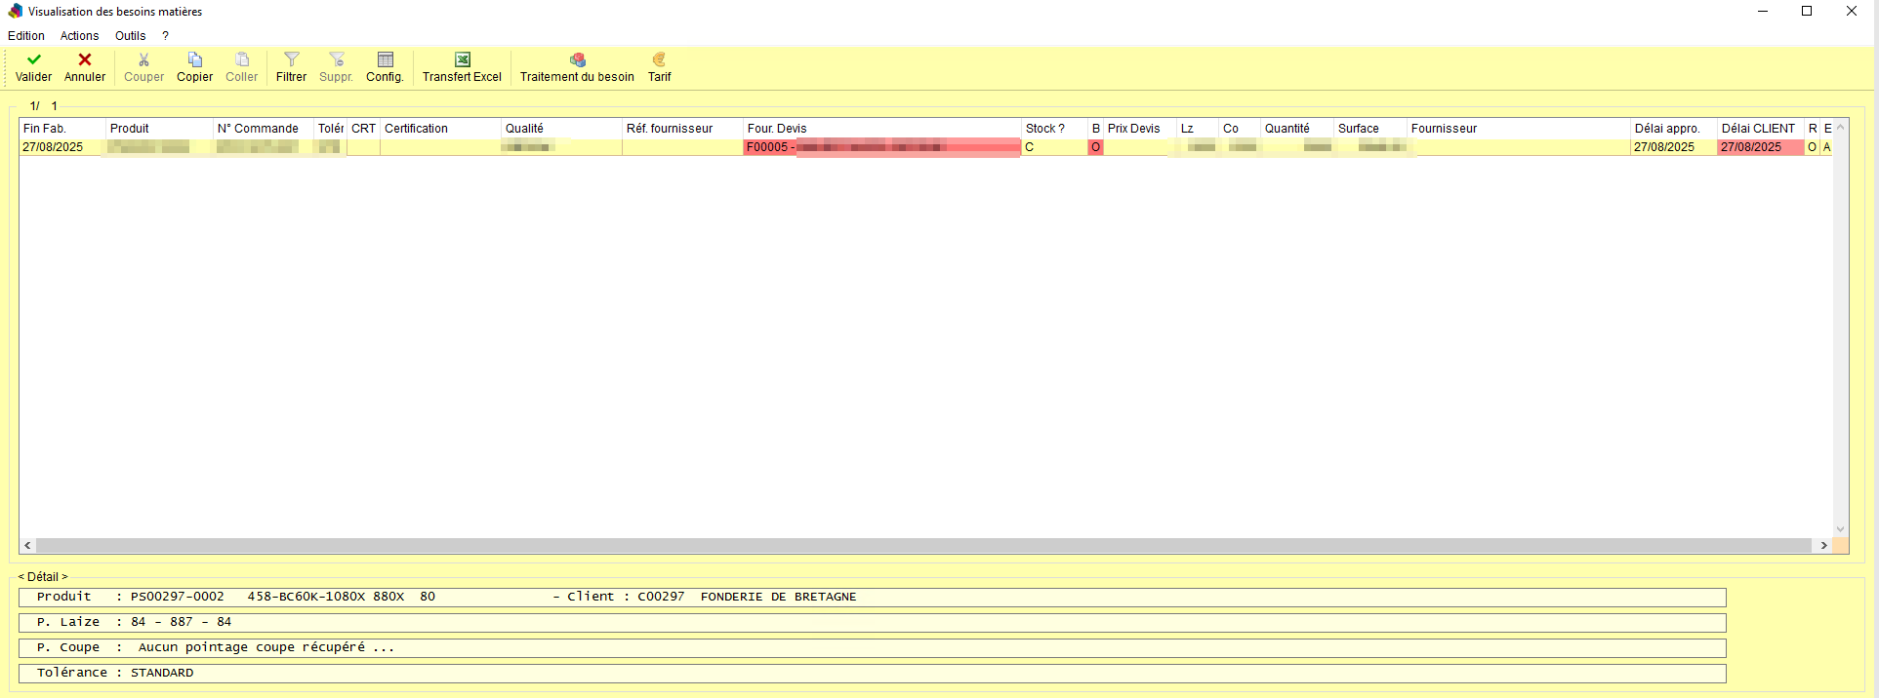
Task: Open the Actions menu
Action: 79,36
